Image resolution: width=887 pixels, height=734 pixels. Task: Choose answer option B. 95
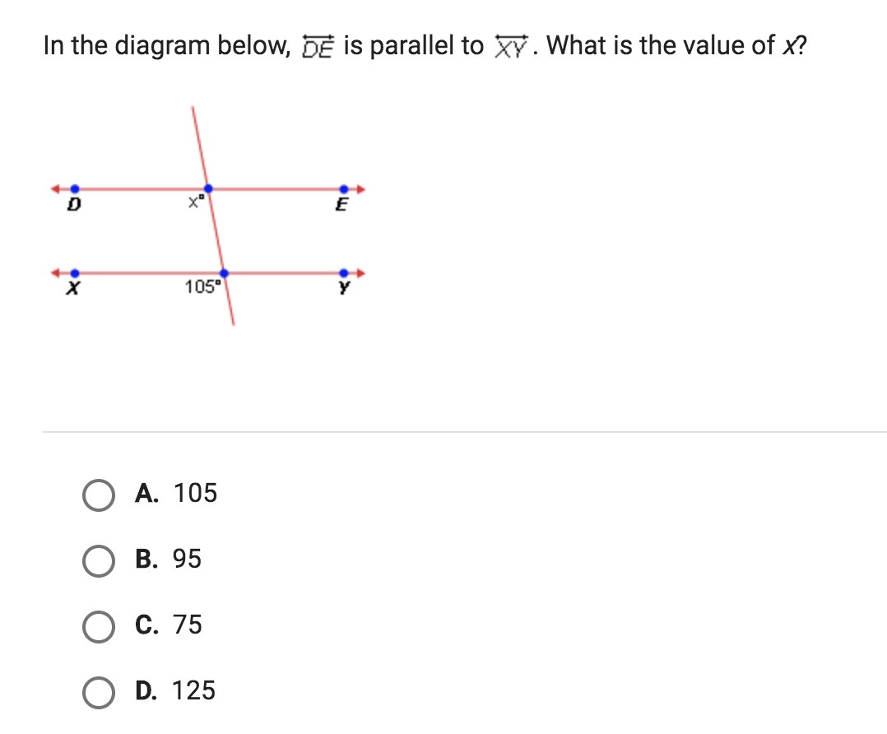click(99, 560)
